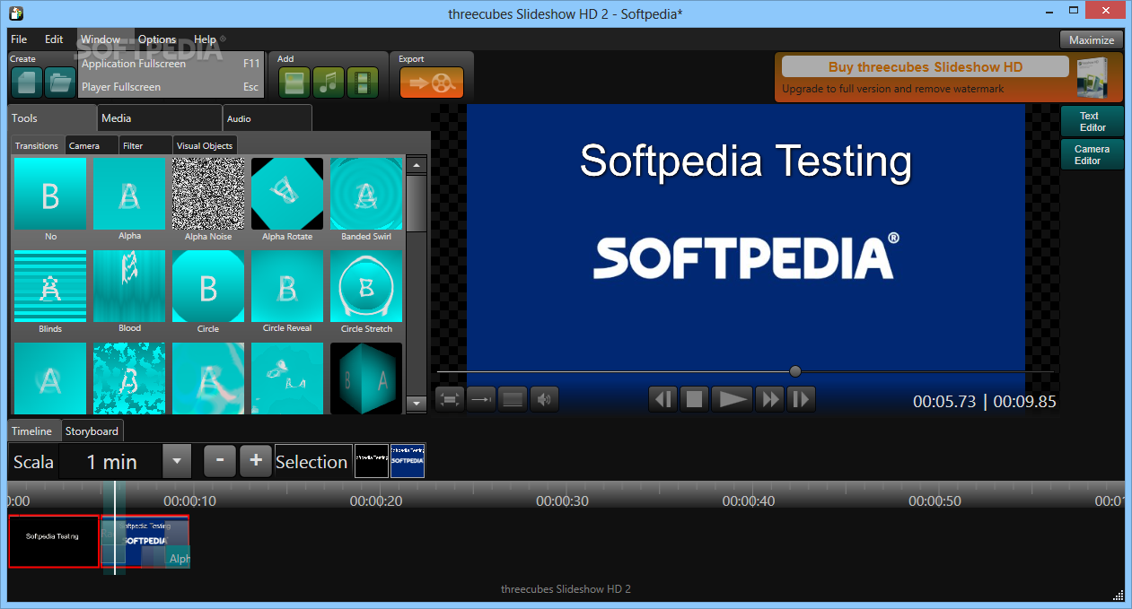Click Buy threecubes Slideshow HD

(925, 67)
